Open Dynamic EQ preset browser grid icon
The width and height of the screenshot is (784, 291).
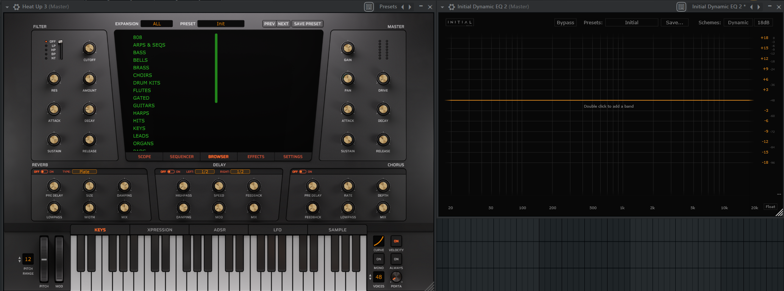click(681, 7)
